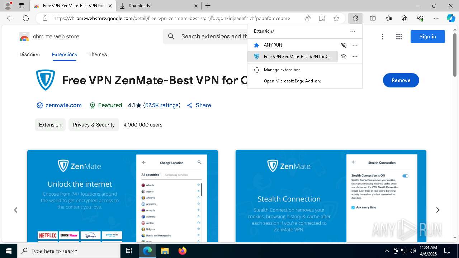Add page to favorites star icon
This screenshot has width=459, height=258.
click(336, 18)
